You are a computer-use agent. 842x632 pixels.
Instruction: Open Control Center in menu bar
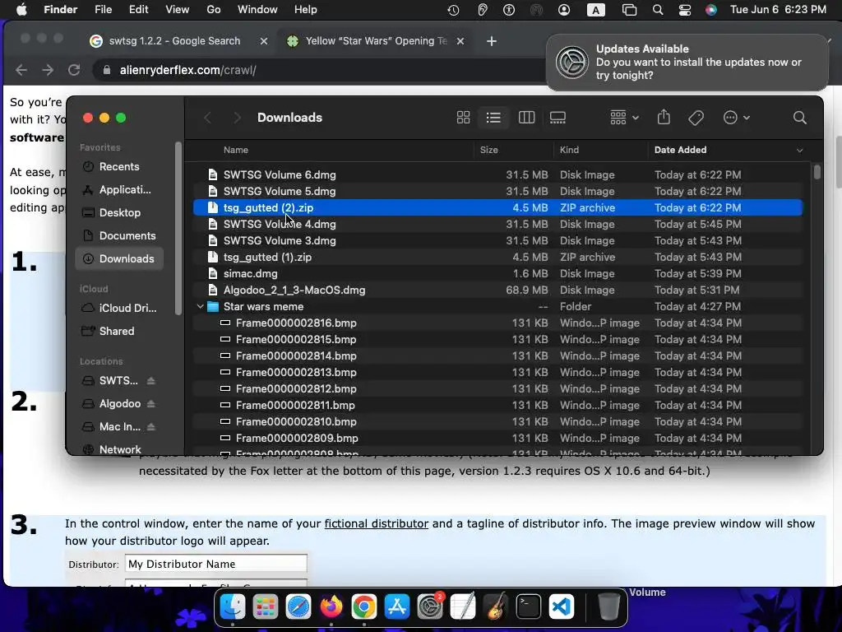tap(685, 10)
